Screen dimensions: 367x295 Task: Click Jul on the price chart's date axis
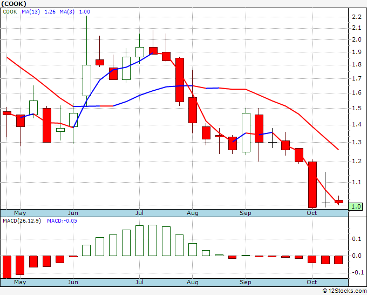[139, 213]
